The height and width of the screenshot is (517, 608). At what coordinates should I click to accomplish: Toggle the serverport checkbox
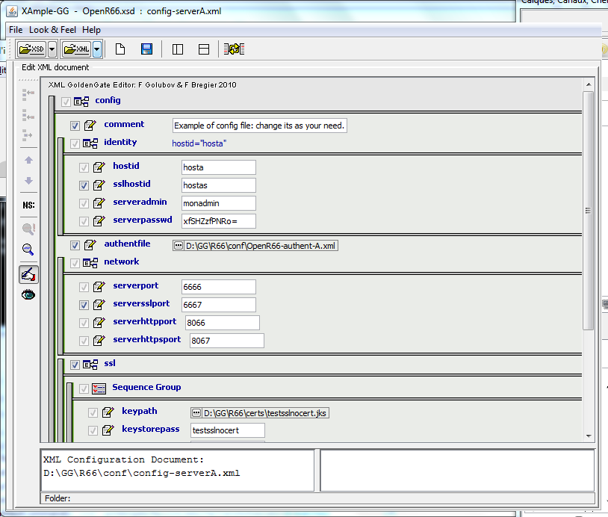84,287
